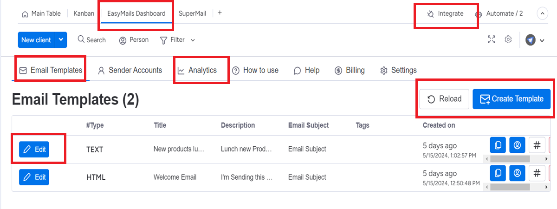Click the duplicate icon in the TEXT template row

498,145
